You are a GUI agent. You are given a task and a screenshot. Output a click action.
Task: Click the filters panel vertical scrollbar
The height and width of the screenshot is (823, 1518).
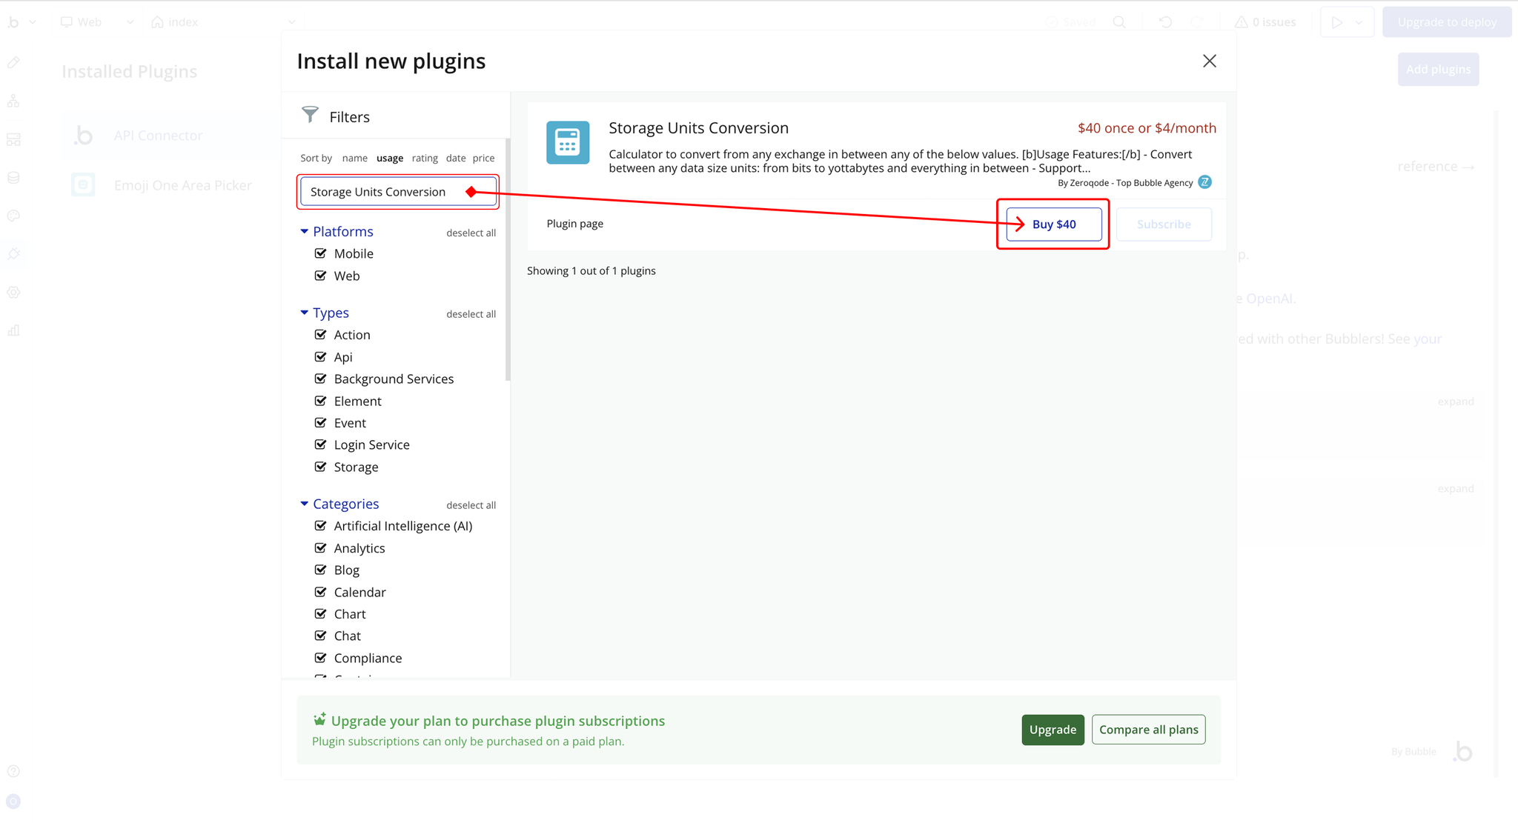pyautogui.click(x=508, y=259)
